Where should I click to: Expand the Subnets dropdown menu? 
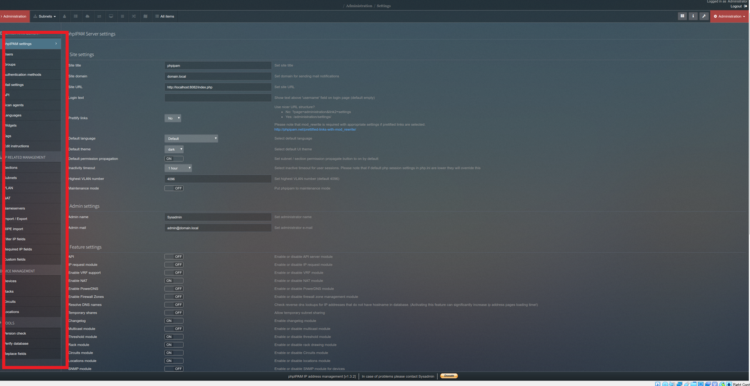pyautogui.click(x=44, y=16)
